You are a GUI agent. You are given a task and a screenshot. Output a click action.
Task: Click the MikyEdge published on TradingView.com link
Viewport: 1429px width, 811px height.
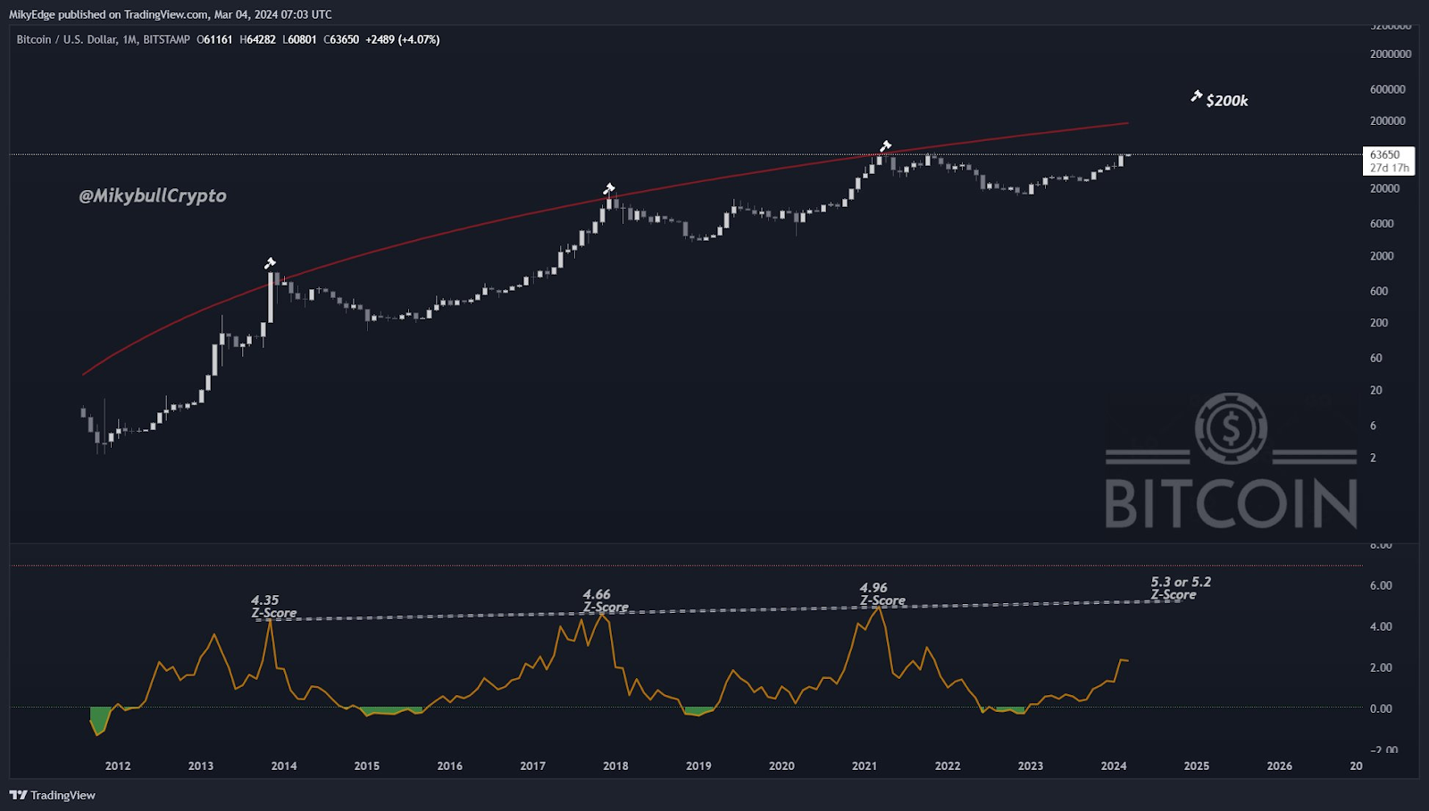click(x=170, y=13)
